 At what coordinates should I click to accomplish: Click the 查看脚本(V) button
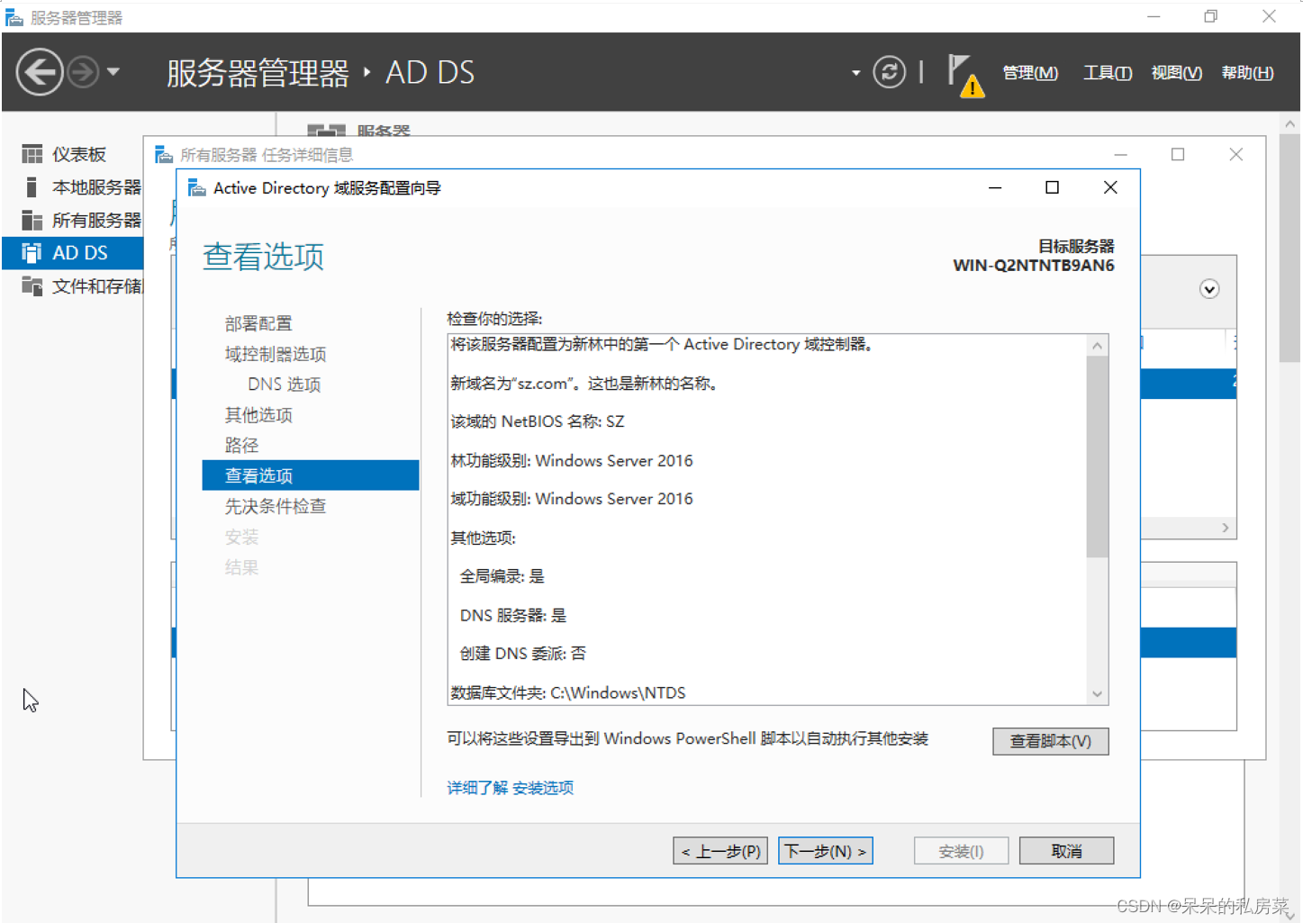tap(1050, 741)
